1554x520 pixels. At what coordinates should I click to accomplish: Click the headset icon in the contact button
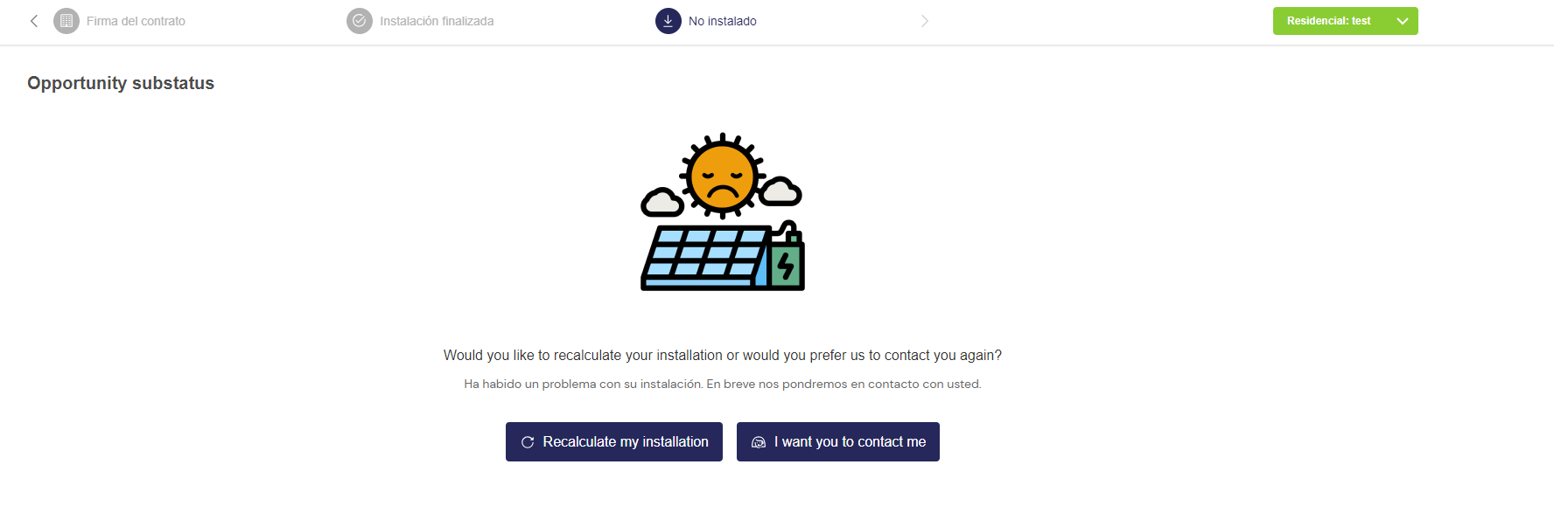pos(759,442)
